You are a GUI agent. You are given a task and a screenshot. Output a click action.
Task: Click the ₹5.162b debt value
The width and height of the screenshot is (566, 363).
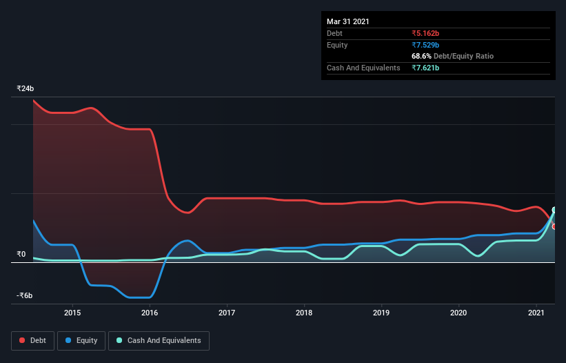tap(425, 33)
